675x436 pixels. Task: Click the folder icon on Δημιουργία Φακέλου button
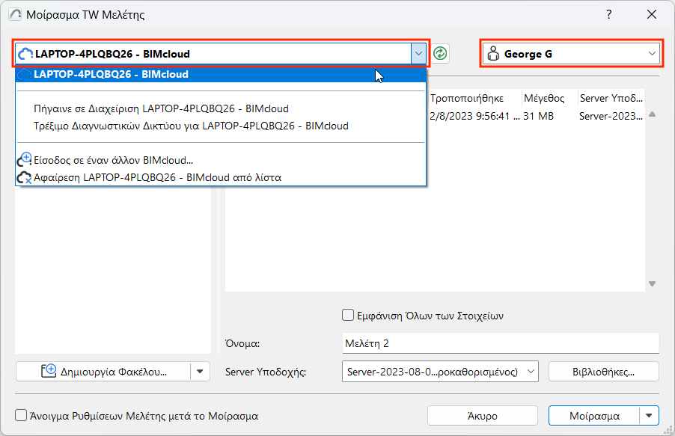(x=49, y=371)
